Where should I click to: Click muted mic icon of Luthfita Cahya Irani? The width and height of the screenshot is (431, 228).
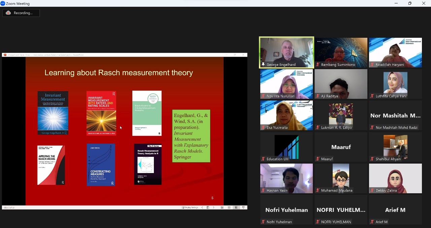[372, 96]
